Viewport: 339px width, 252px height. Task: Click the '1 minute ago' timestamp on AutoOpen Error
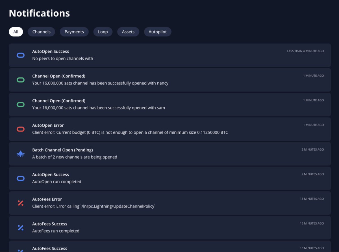(x=314, y=125)
